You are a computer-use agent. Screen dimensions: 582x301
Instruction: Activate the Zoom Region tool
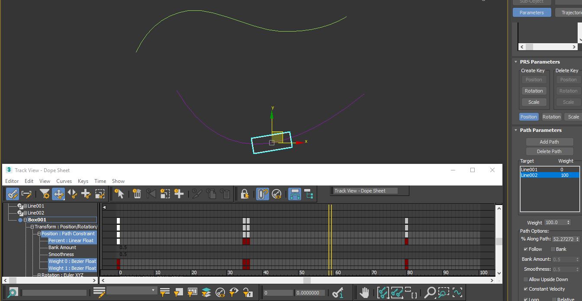pyautogui.click(x=444, y=292)
